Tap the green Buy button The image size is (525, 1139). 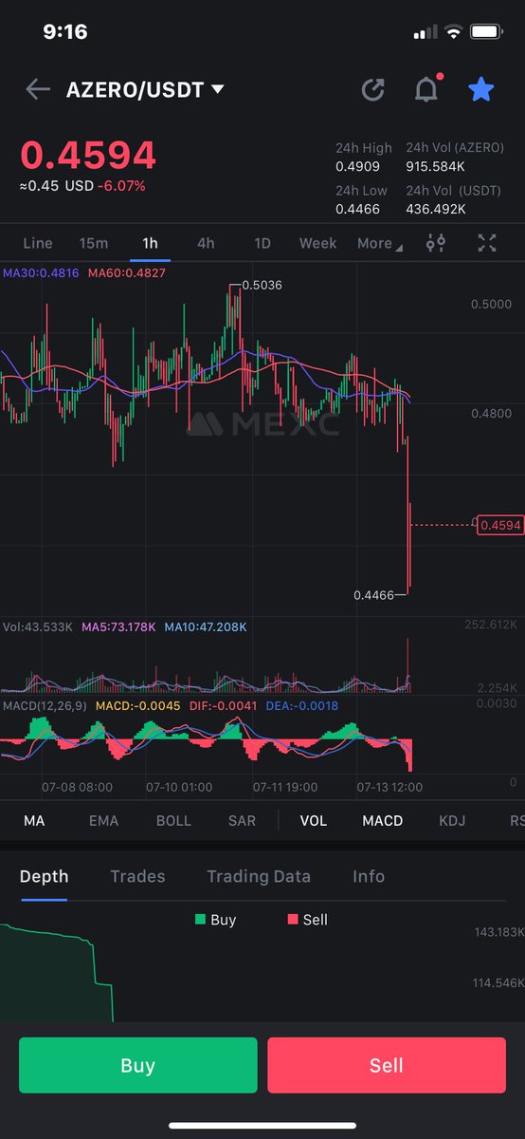tap(138, 1065)
